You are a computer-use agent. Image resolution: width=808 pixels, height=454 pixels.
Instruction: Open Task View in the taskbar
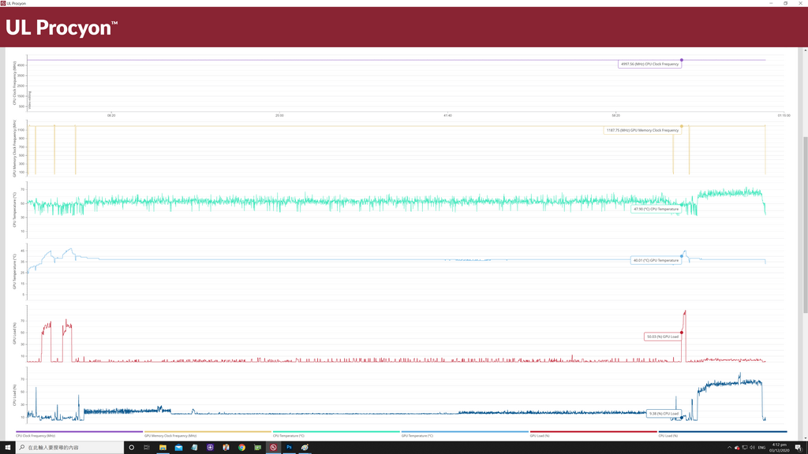point(147,448)
